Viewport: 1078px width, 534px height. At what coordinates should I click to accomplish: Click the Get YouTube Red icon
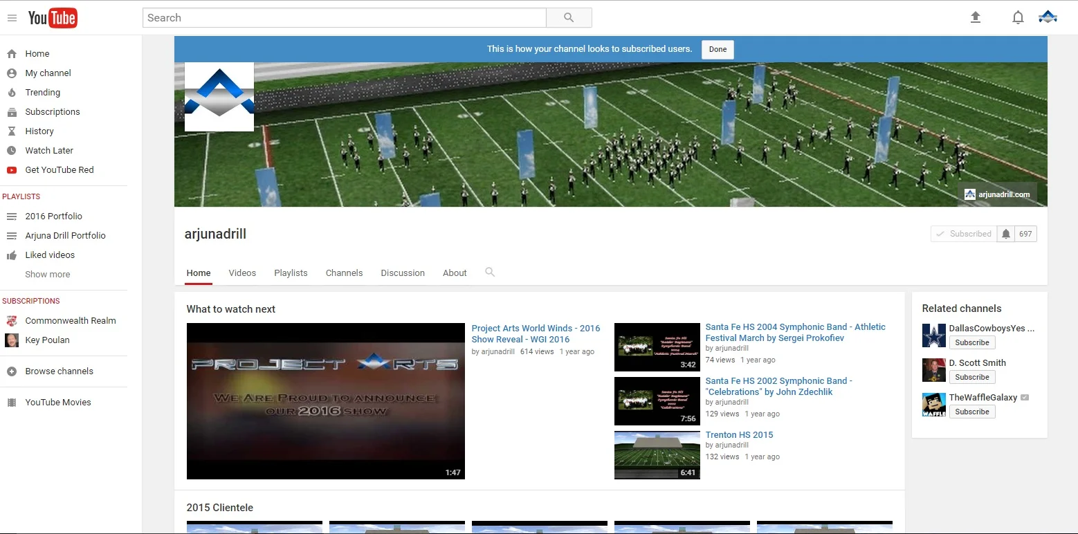tap(12, 169)
